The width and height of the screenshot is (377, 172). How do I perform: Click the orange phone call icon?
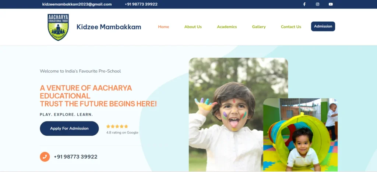pos(45,157)
